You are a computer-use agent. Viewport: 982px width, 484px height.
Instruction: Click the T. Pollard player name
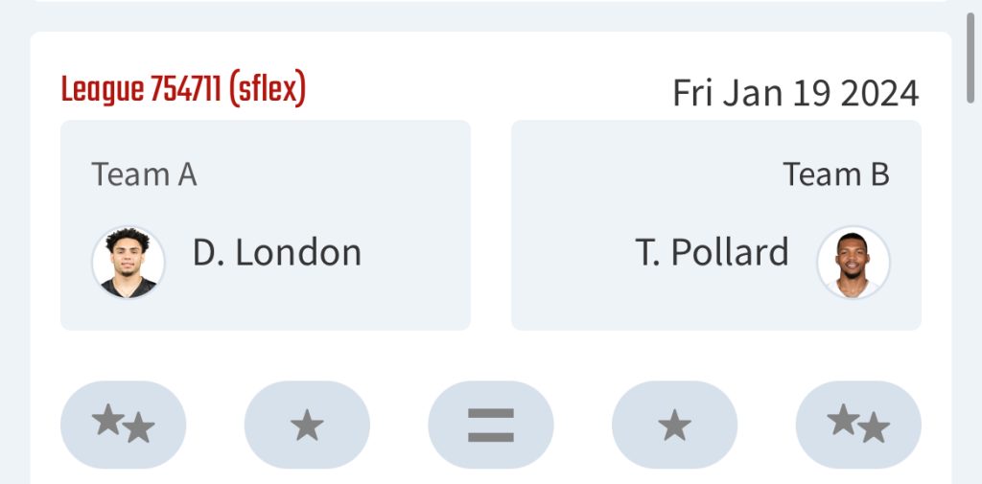click(713, 253)
